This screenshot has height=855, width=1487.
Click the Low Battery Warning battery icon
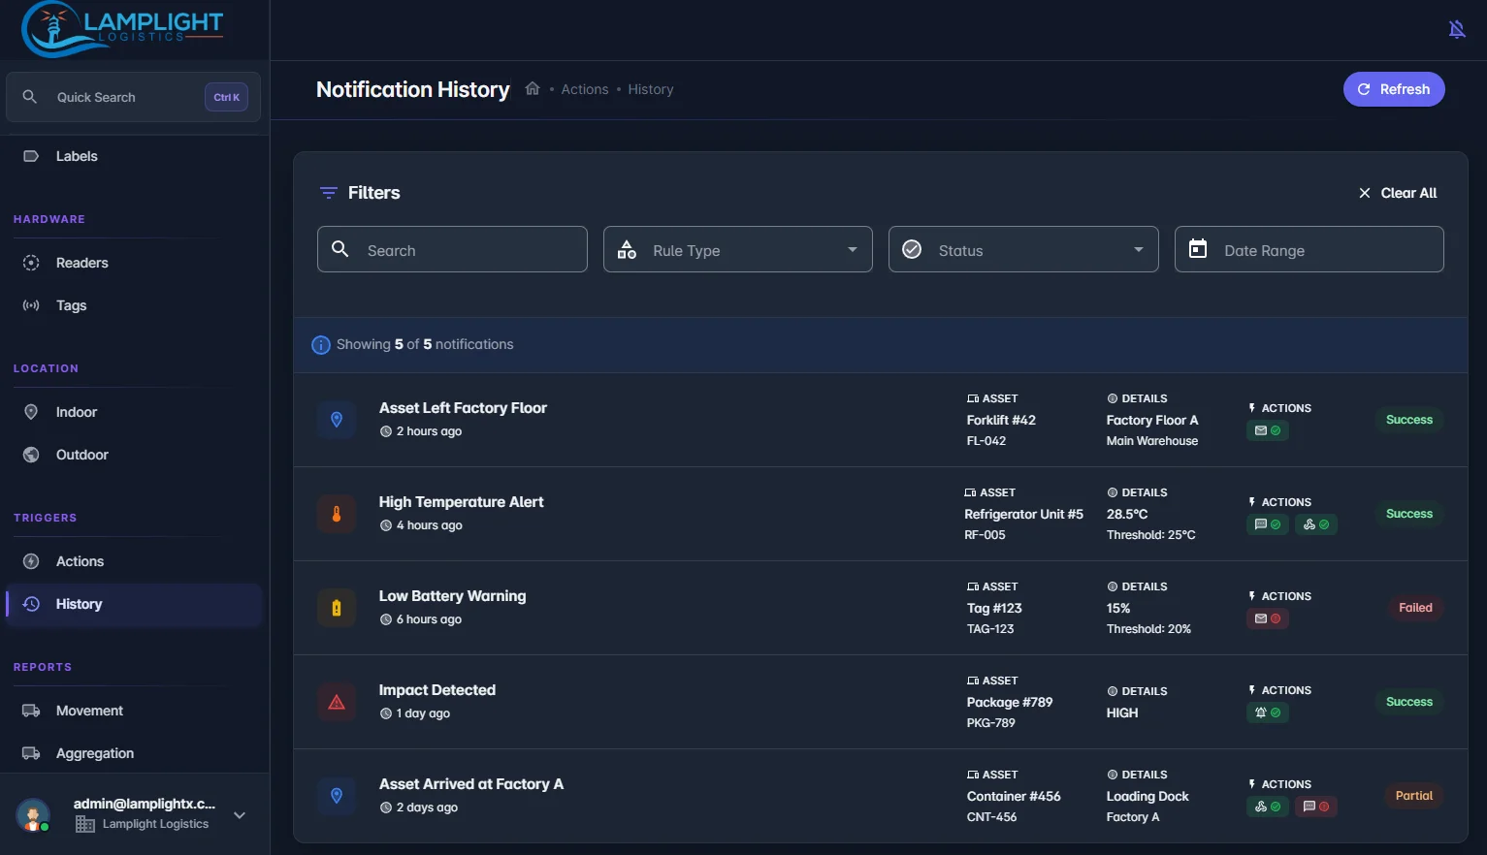[337, 608]
